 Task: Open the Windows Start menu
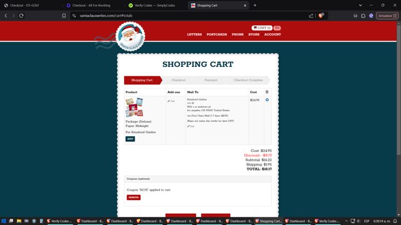coord(4,221)
